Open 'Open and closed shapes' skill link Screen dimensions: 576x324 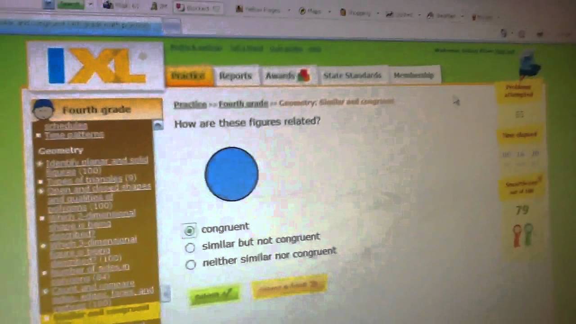[x=99, y=196]
